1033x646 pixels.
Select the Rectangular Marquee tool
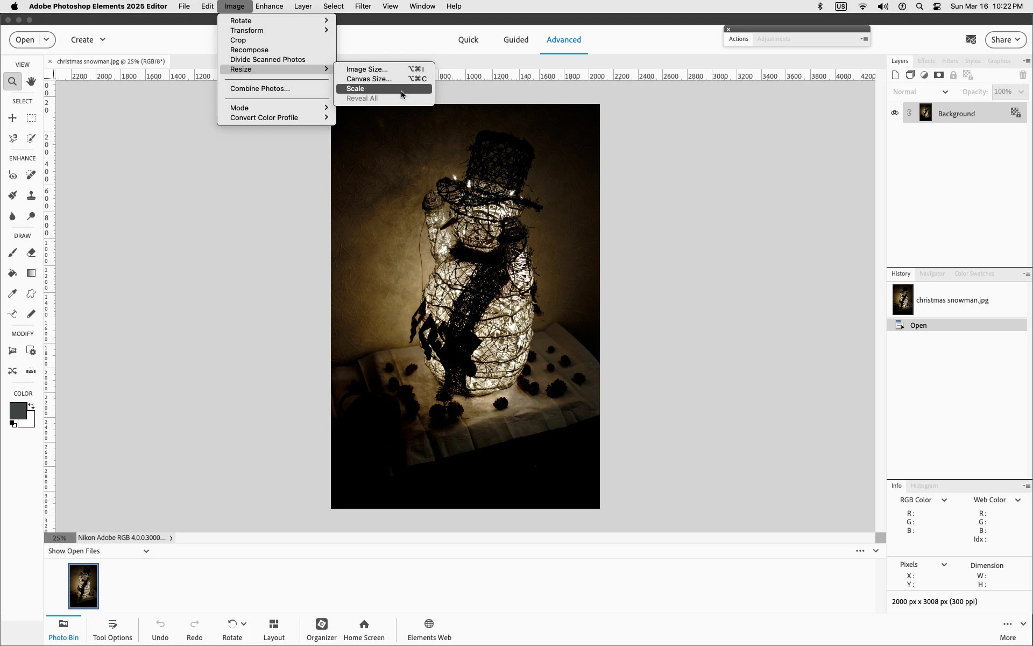coord(31,118)
